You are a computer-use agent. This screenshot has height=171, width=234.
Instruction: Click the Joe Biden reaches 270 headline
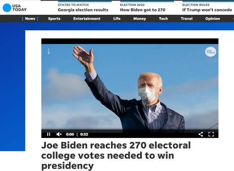[116, 156]
